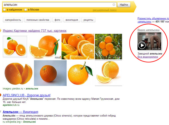Select the "калорийность" refinement tab
This screenshot has width=169, height=125.
click(13, 20)
